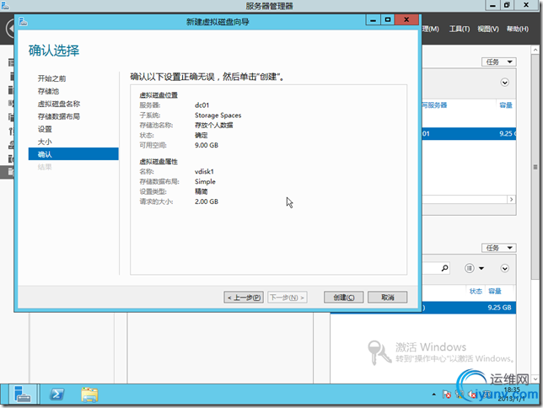Sort by the lower 容量 column header
The height and width of the screenshot is (408, 543).
tap(494, 292)
